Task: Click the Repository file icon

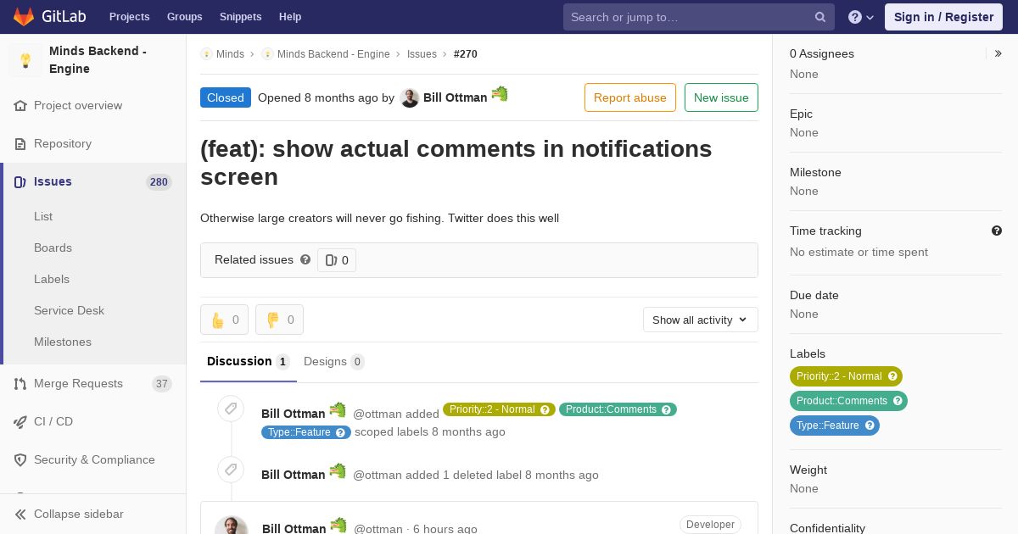Action: pos(20,144)
